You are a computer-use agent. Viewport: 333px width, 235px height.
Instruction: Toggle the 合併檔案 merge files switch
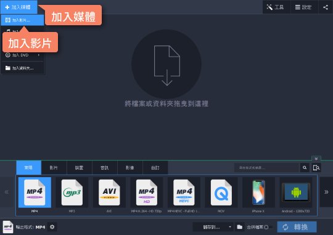click(x=268, y=227)
